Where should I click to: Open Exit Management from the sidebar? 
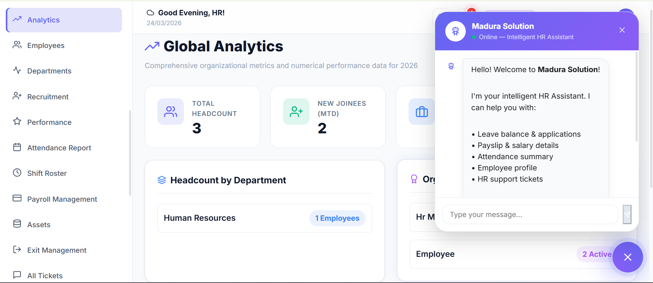(64, 250)
